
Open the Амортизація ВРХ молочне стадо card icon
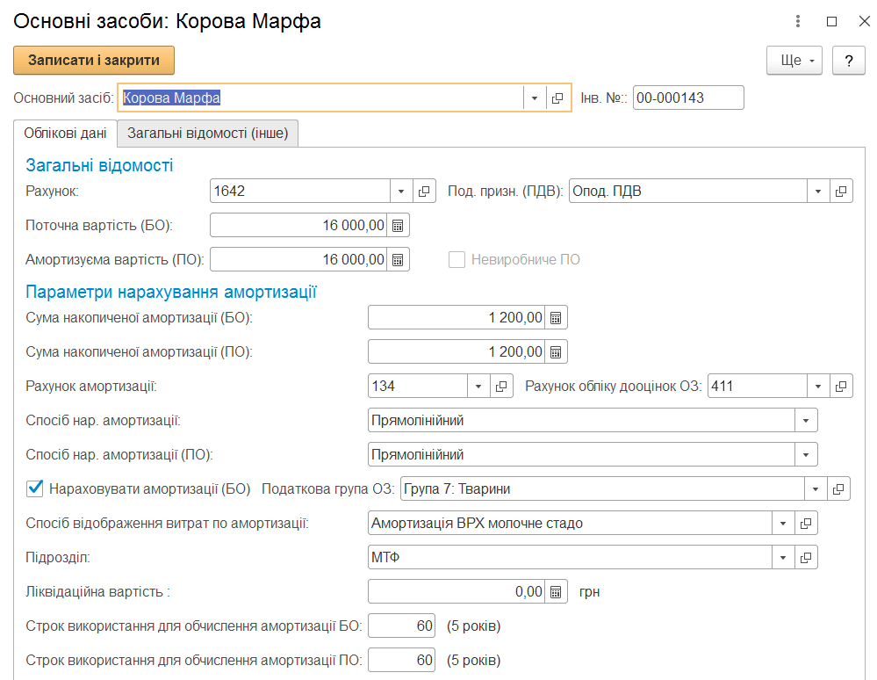click(806, 524)
